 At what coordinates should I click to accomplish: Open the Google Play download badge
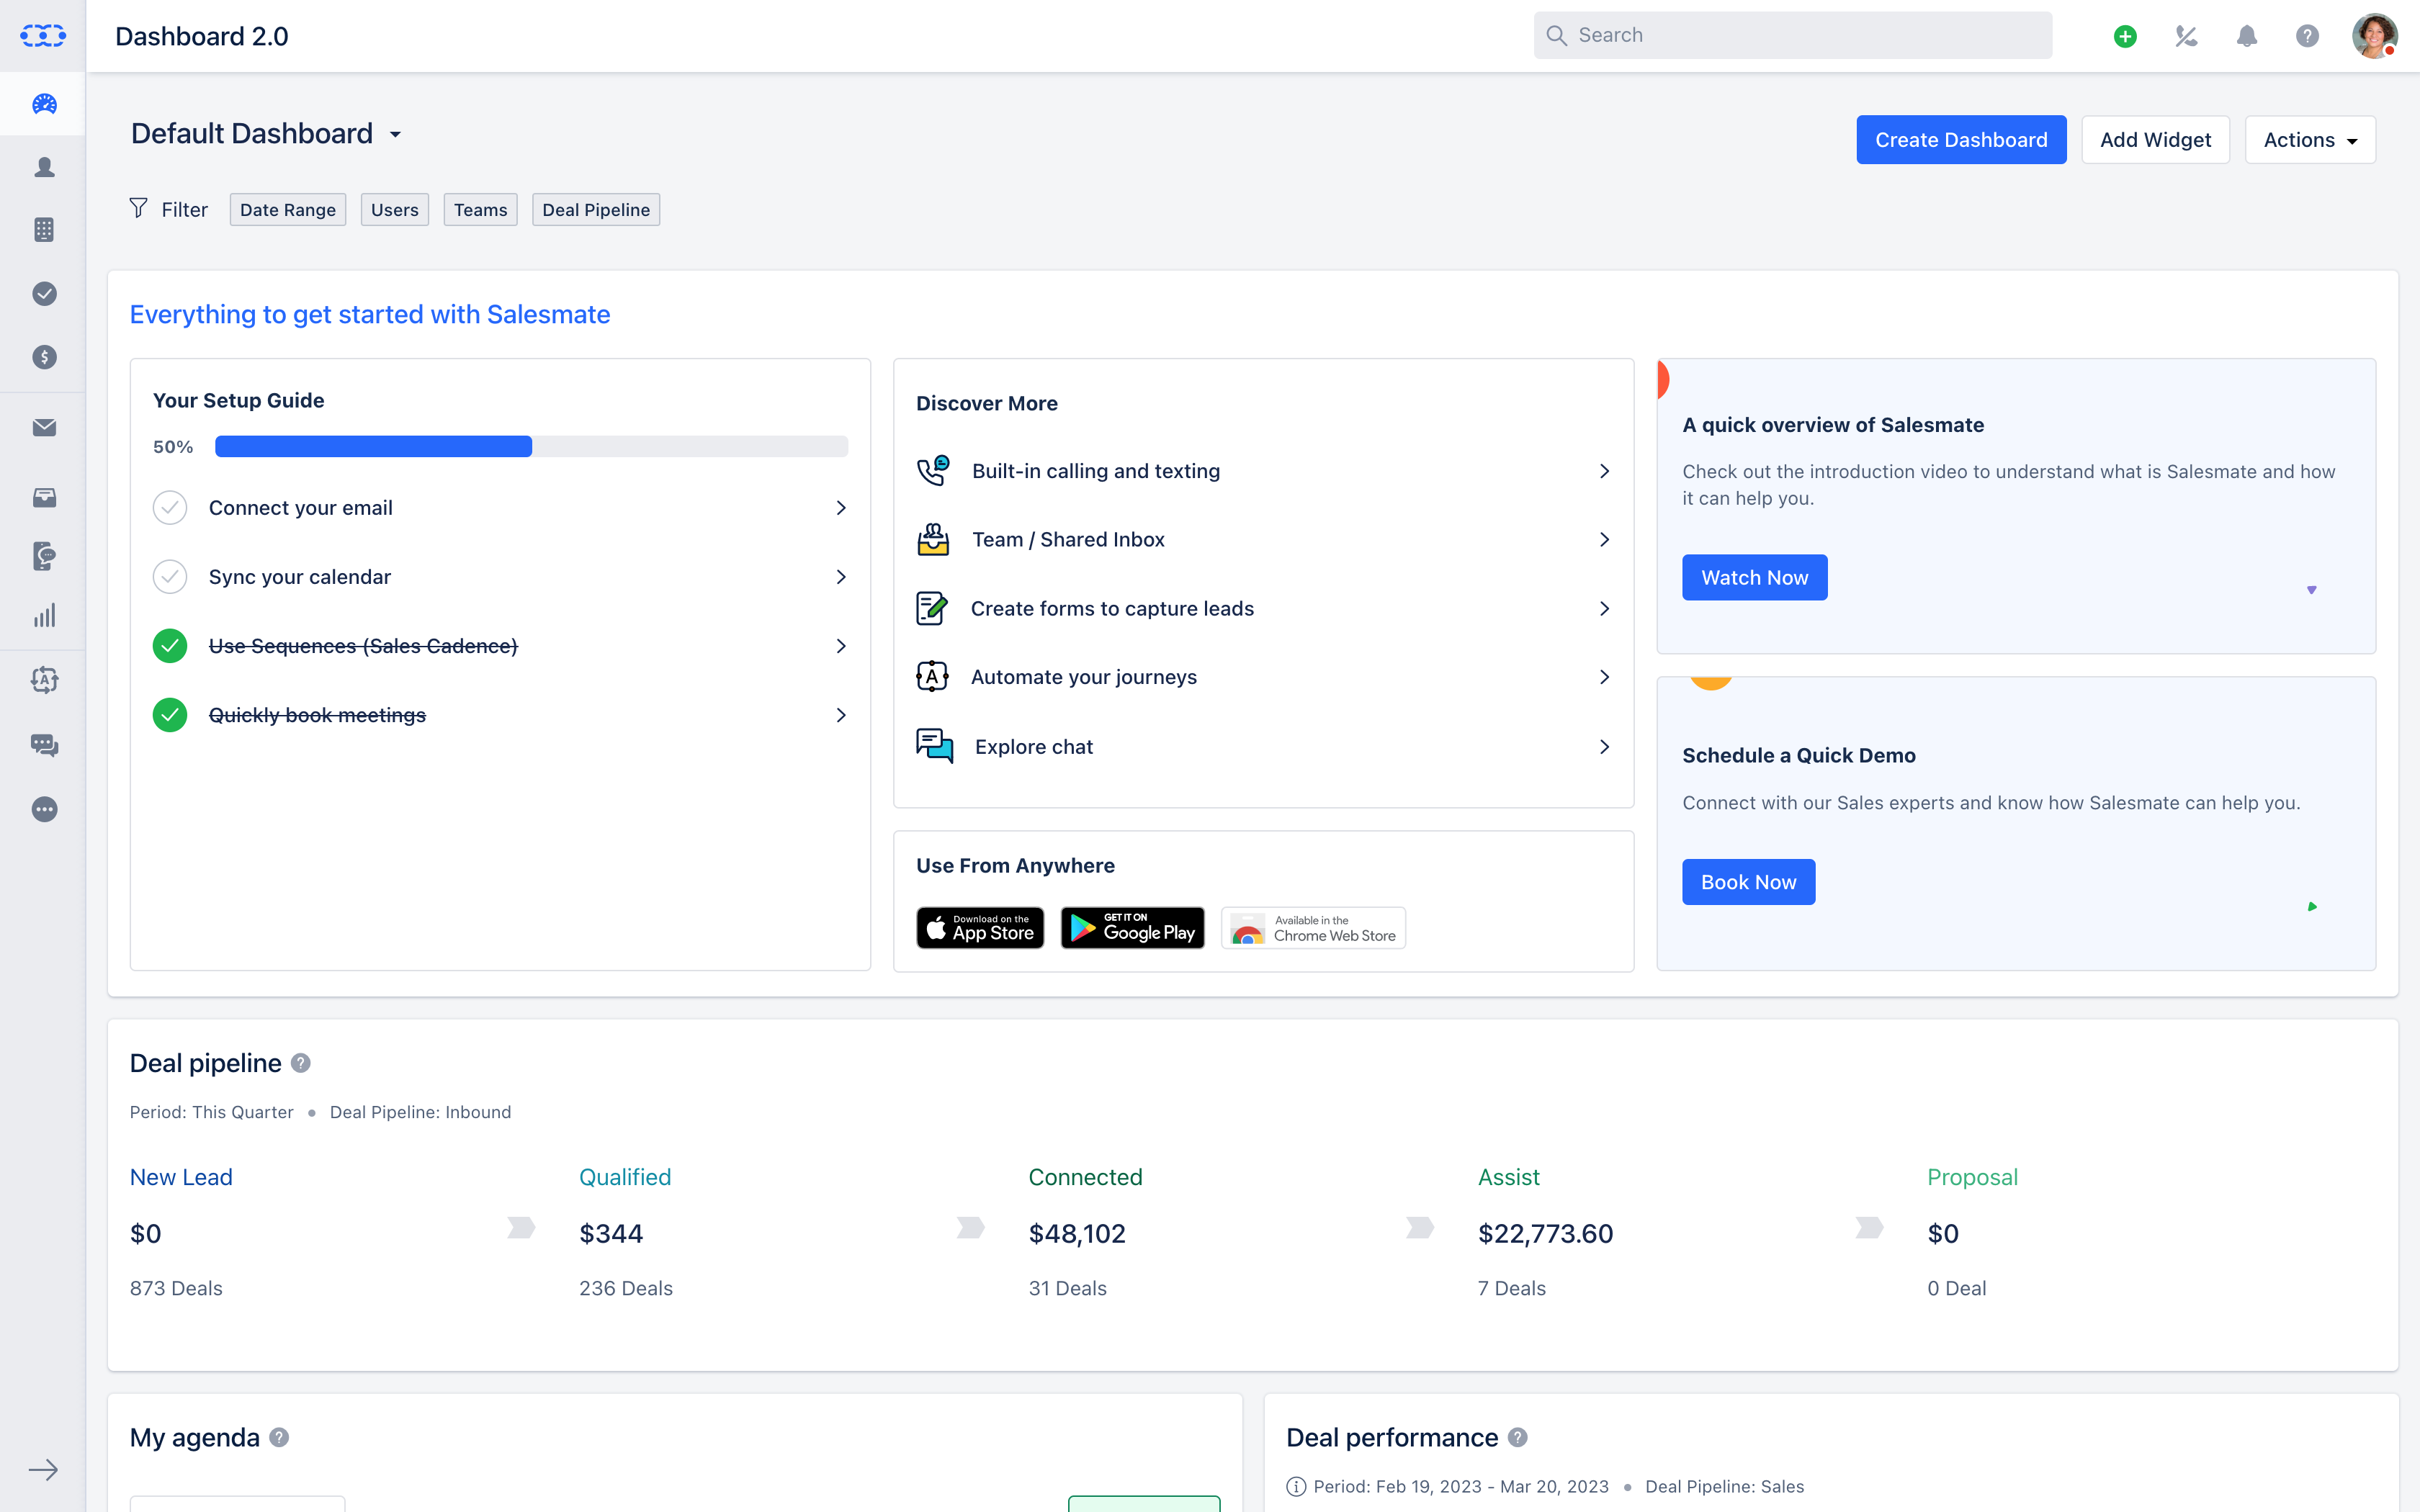click(x=1132, y=928)
